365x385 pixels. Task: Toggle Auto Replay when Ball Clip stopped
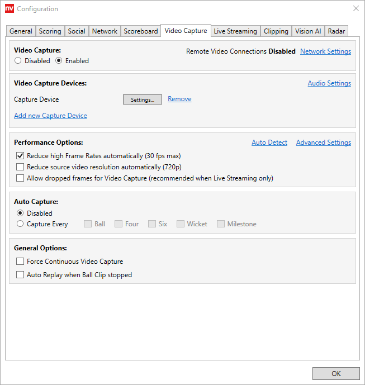21,275
